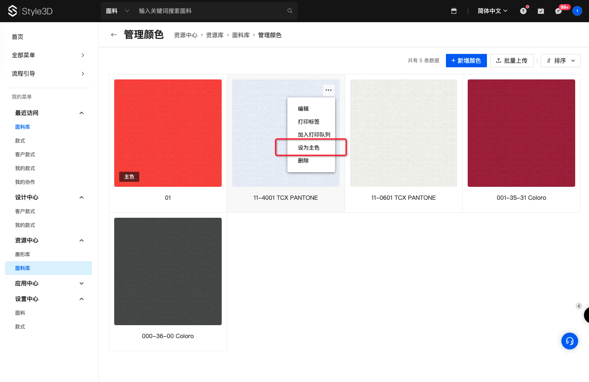Click the back arrow beside 管理颜色
Viewport: 589px width, 382px height.
coord(113,35)
